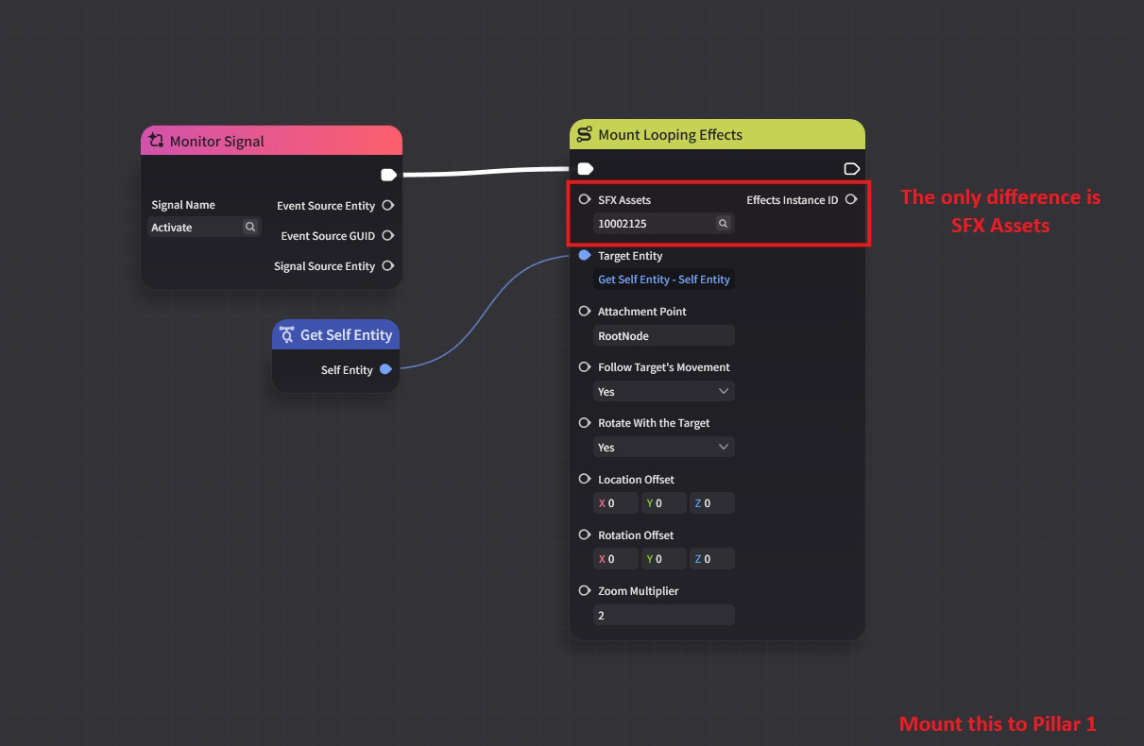The image size is (1144, 746).
Task: Click the Location Offset Z field
Action: (x=712, y=503)
